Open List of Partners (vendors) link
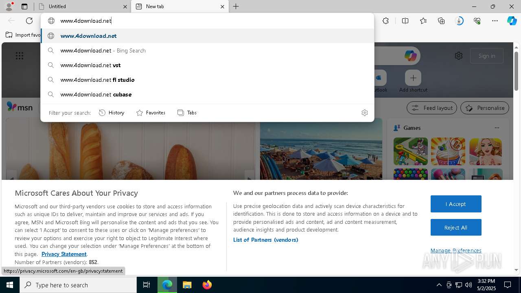 click(x=266, y=240)
